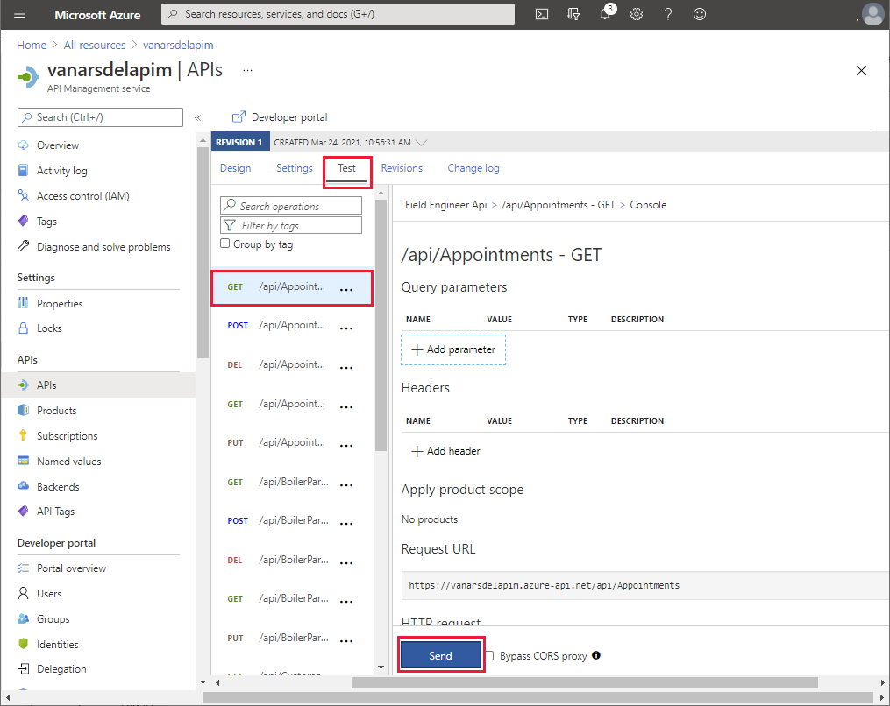Click the Send button
Viewport: 890px width, 706px height.
coord(440,655)
